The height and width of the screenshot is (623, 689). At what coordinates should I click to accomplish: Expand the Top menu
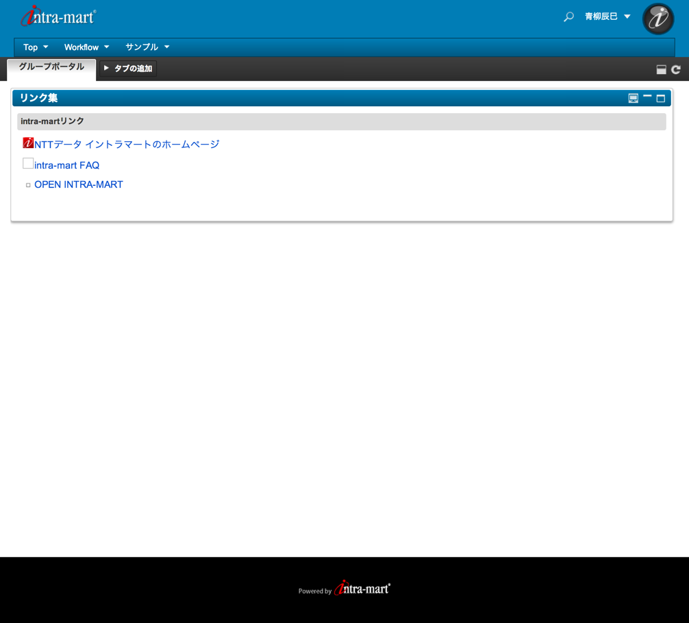coord(36,47)
